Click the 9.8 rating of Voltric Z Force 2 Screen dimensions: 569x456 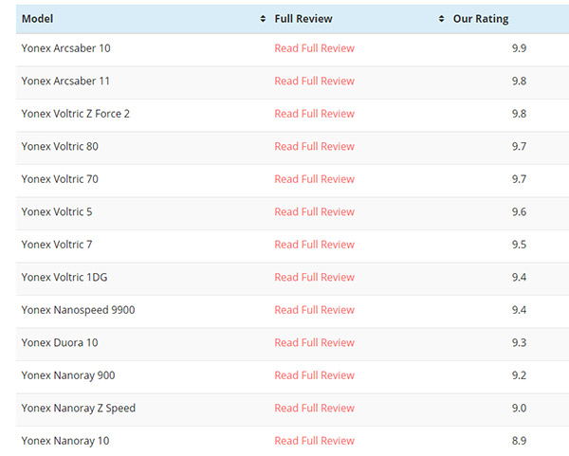pos(519,114)
